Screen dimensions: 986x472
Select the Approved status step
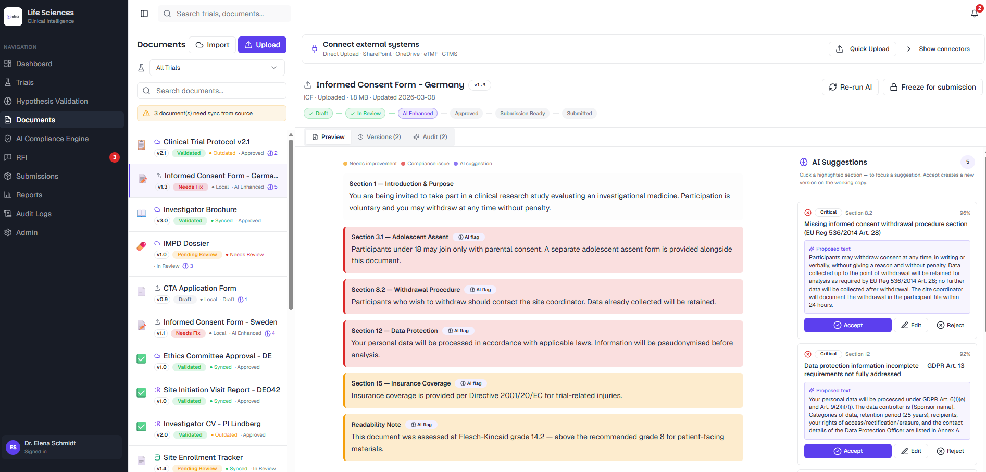pos(467,113)
